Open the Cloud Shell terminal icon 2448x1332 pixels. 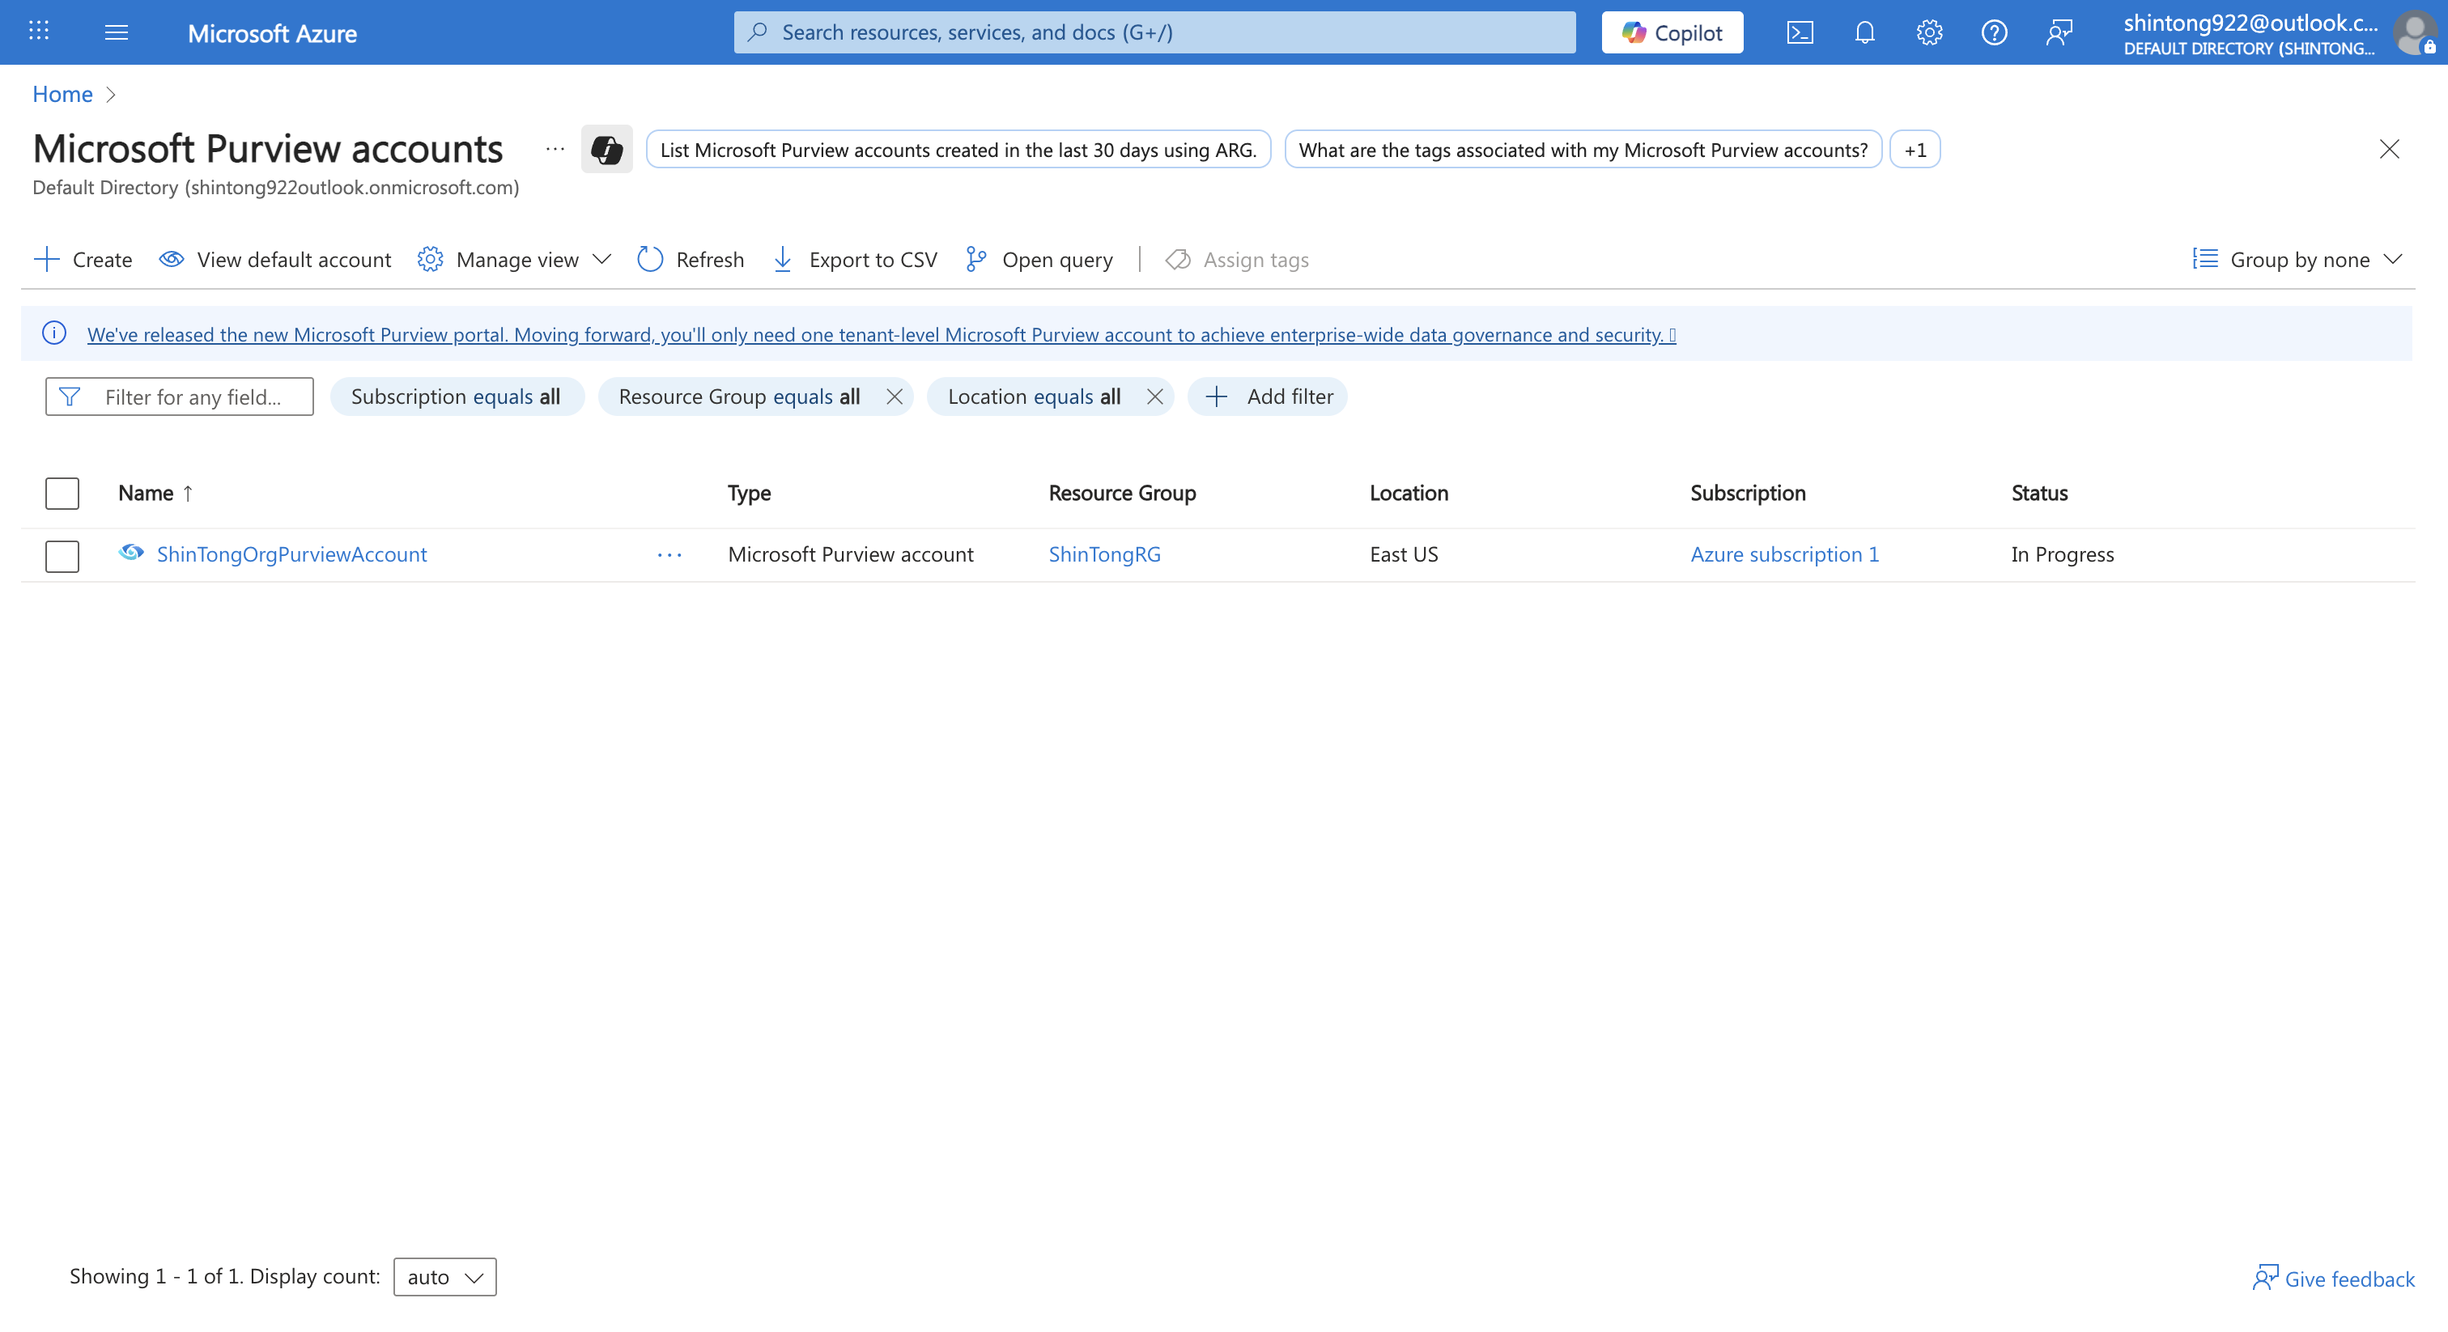point(1799,32)
